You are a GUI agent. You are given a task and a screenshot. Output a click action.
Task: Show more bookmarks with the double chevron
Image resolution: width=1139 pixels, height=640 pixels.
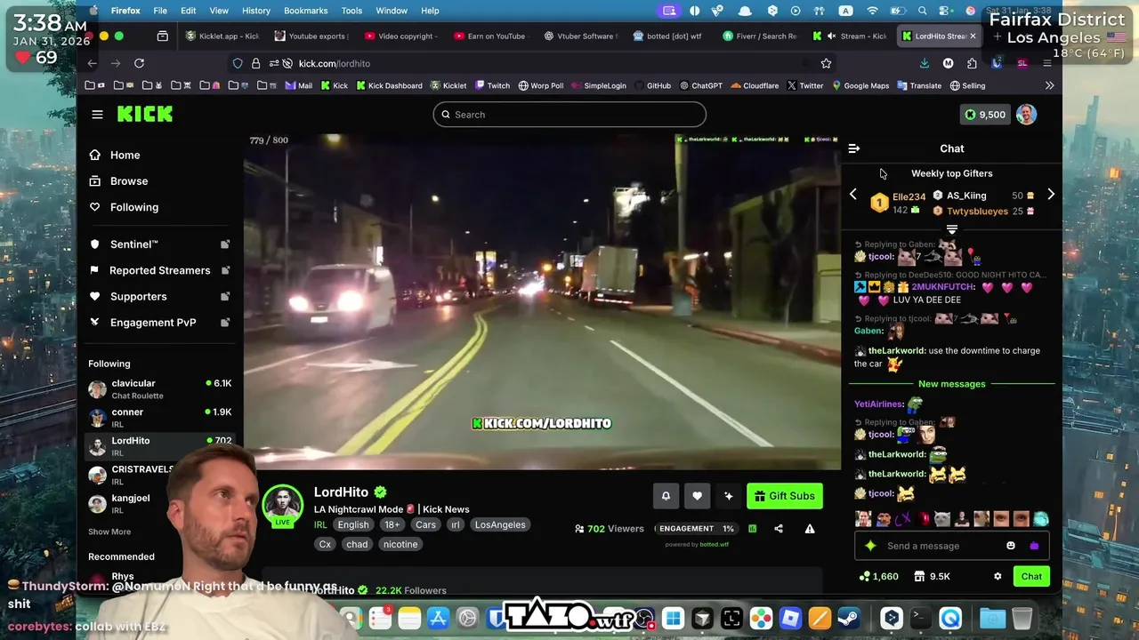click(x=1049, y=85)
